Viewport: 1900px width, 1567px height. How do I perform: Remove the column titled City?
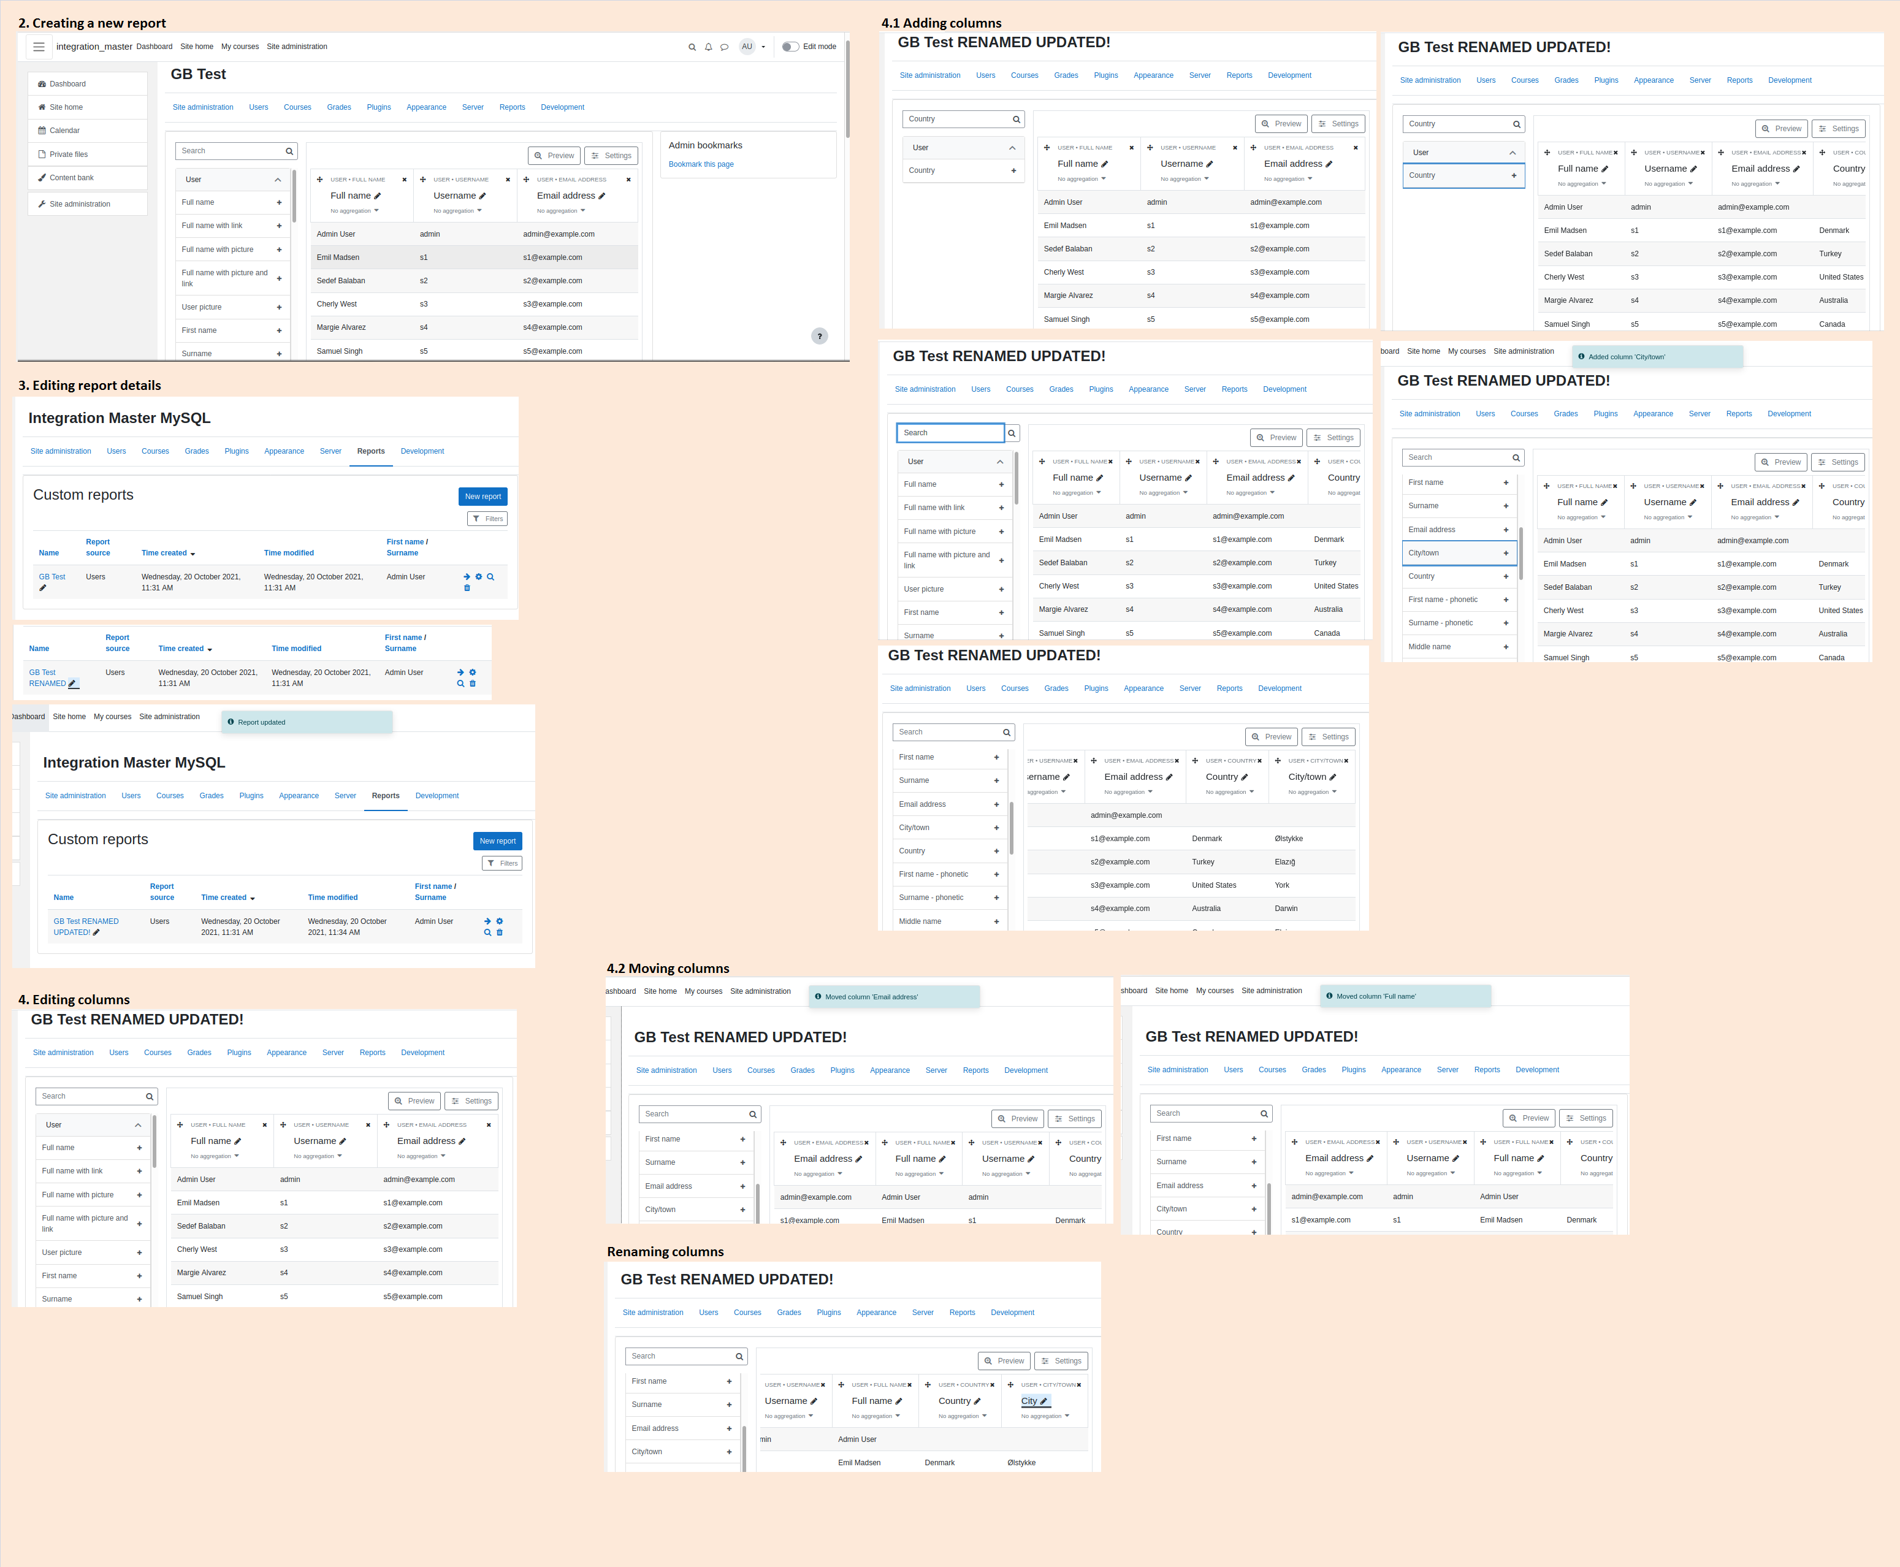1078,1386
